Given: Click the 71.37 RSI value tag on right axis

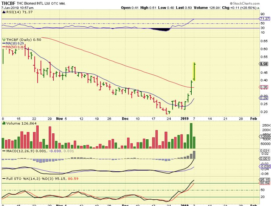Looking at the screenshot, I should pyautogui.click(x=264, y=19).
